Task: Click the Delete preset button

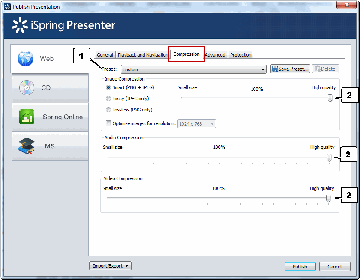Action: tap(326, 69)
